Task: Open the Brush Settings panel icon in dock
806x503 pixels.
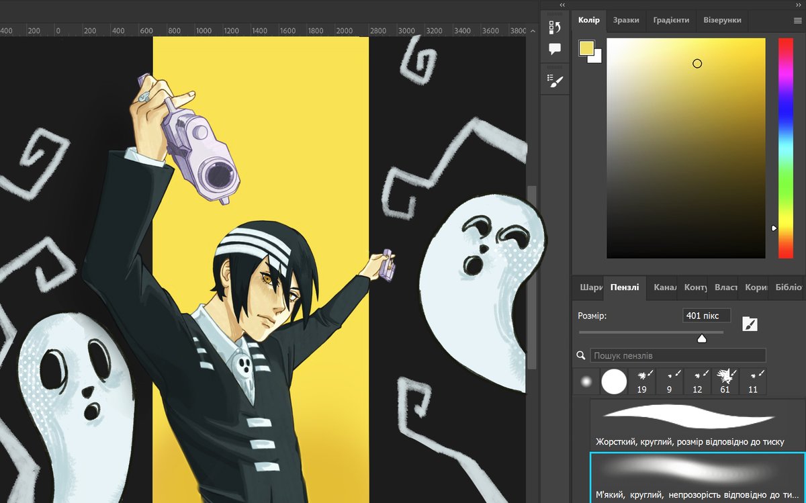Action: pos(555,81)
